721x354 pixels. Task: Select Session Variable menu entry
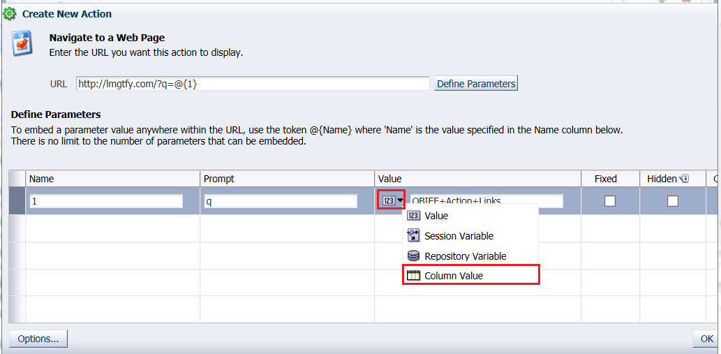click(x=459, y=236)
